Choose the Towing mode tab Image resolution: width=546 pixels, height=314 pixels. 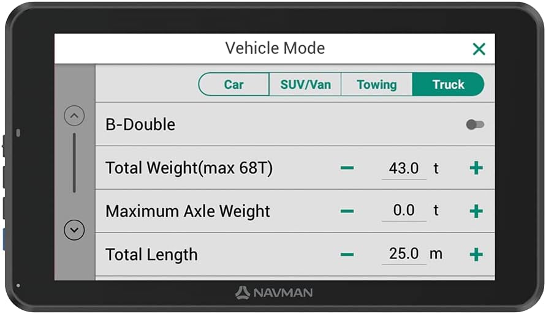point(376,84)
